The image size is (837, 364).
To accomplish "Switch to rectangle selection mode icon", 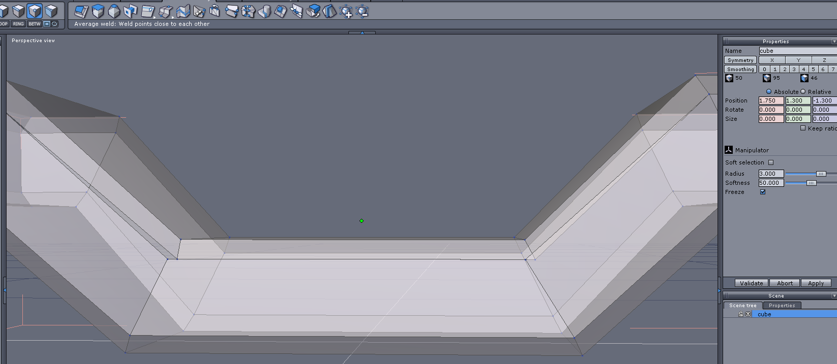I will click(47, 24).
